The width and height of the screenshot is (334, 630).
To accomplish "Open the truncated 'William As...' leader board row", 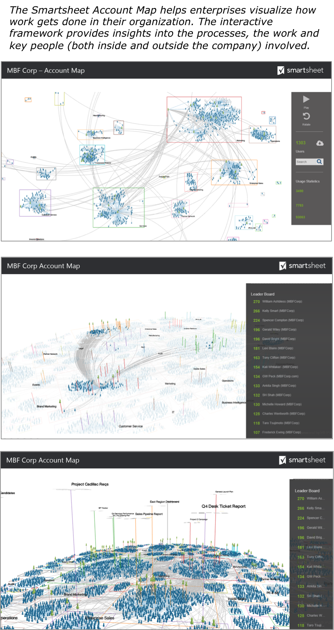I will (310, 498).
